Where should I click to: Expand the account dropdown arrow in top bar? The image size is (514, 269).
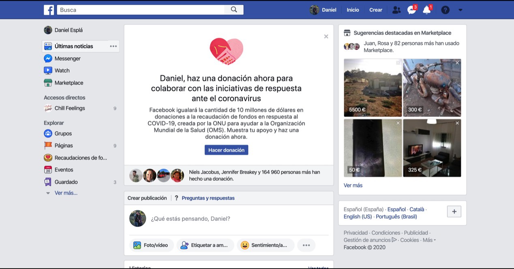460,10
